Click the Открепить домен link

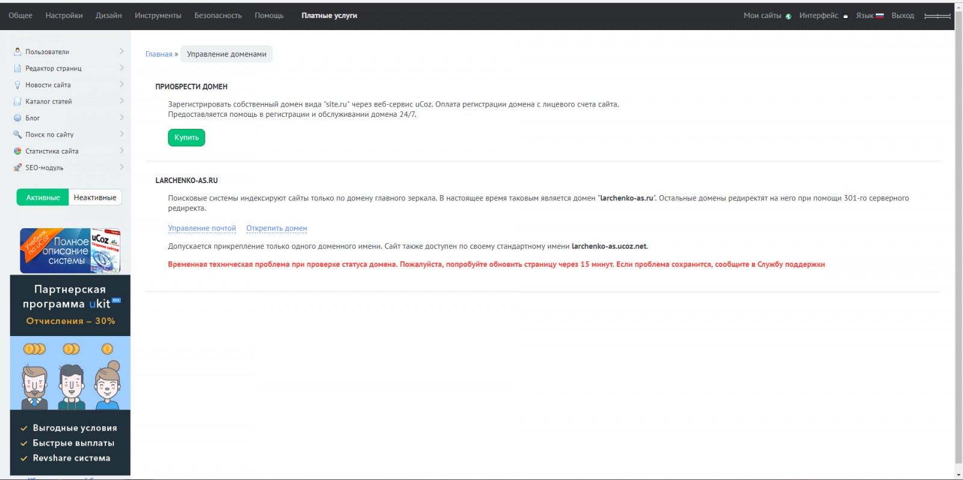pyautogui.click(x=276, y=228)
